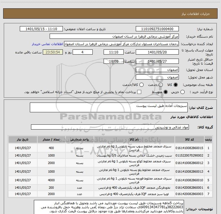
Task: Click date 1401/05/27 in the سیب زمینی row
Action: 23,155
